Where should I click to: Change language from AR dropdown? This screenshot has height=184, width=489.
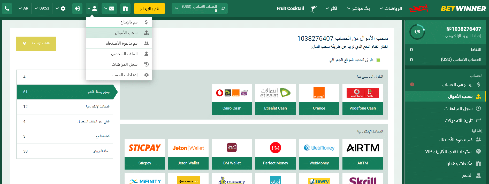(x=23, y=9)
